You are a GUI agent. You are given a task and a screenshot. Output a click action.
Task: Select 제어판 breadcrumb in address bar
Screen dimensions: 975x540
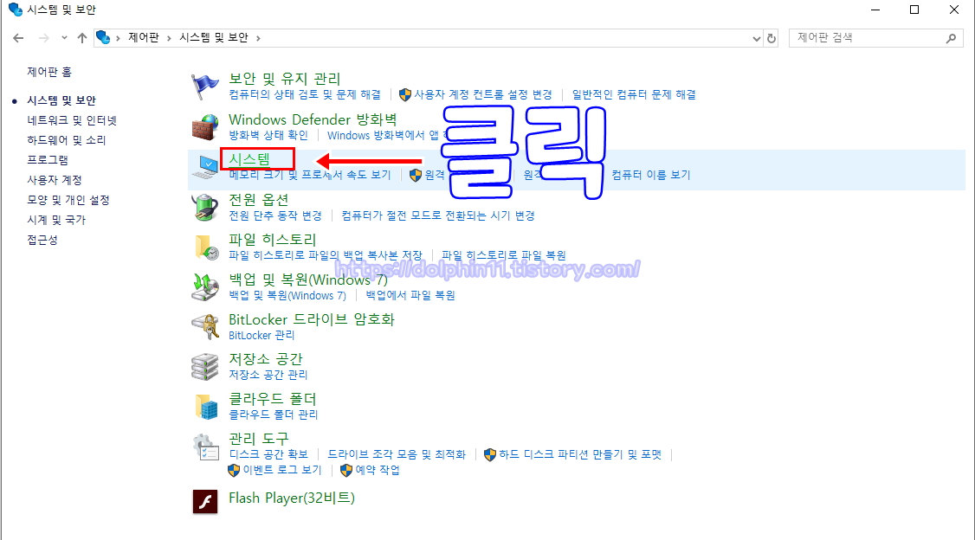point(144,38)
